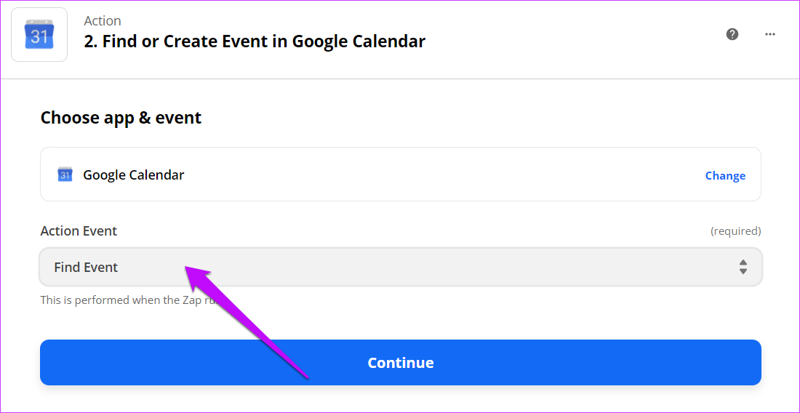Click the number "2." in step title

[91, 41]
